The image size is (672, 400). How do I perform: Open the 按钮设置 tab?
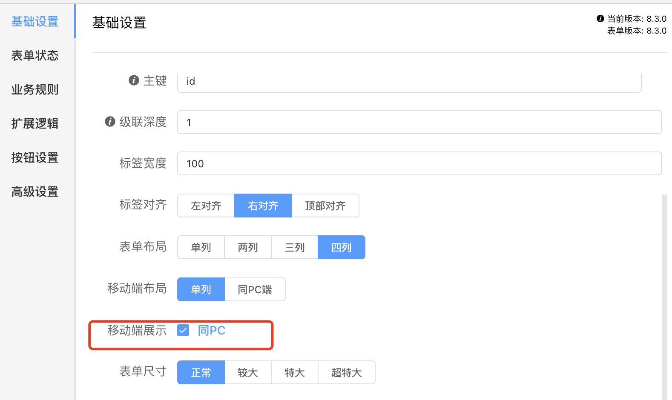coord(35,158)
